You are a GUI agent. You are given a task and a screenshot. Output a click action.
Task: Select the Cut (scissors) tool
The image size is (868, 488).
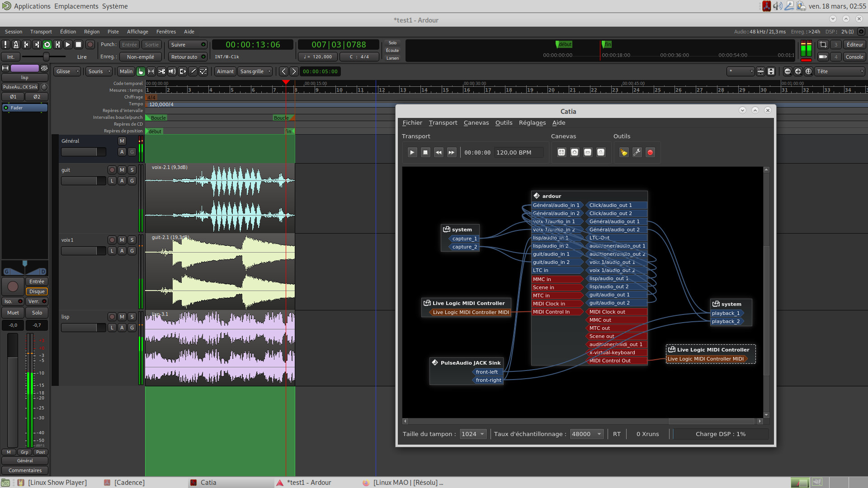point(161,71)
